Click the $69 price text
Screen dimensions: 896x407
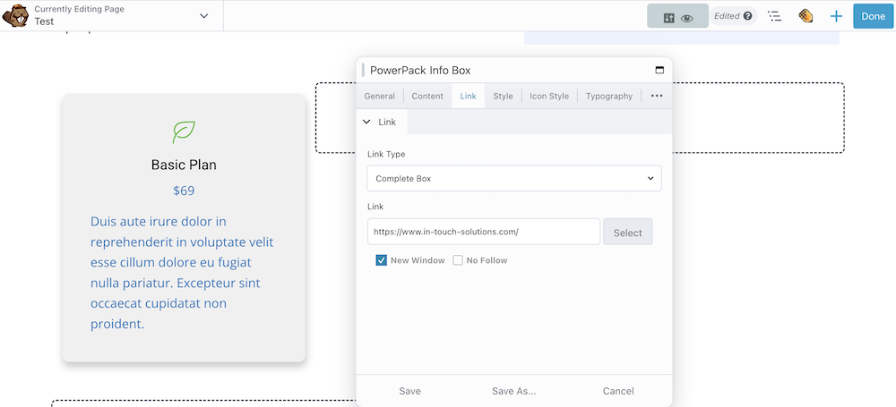[184, 191]
